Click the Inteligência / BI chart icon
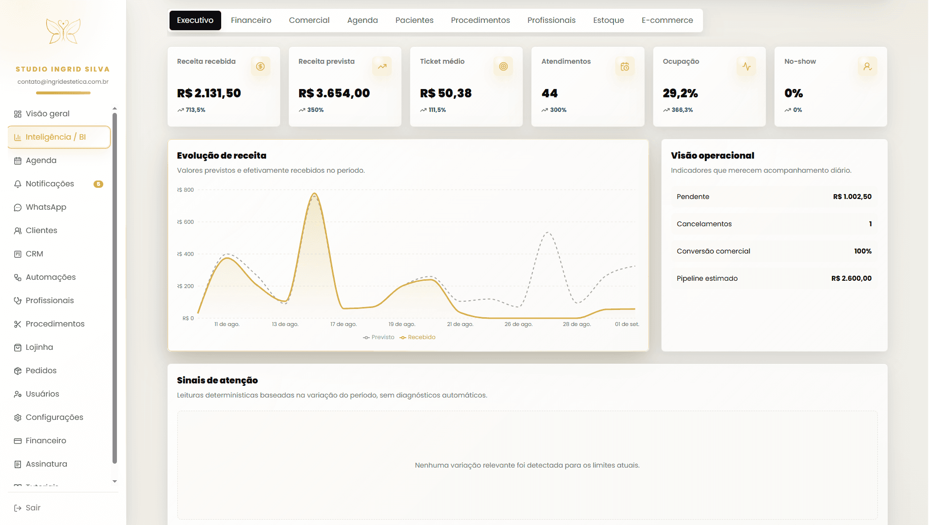This screenshot has height=525, width=929. [18, 137]
